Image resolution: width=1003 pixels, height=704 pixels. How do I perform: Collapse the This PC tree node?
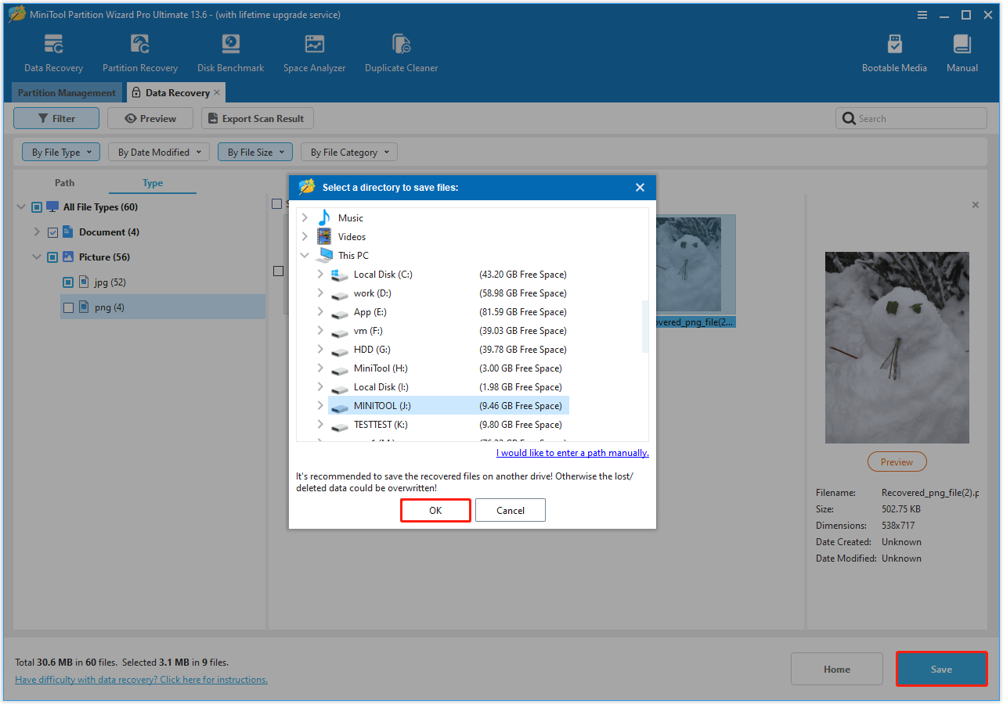[x=305, y=254]
